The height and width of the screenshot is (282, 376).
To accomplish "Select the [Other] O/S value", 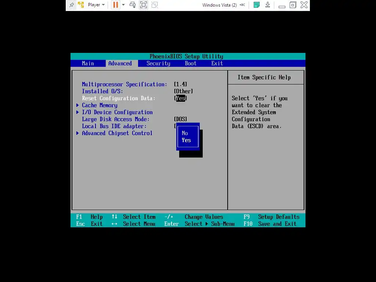I will tap(184, 91).
